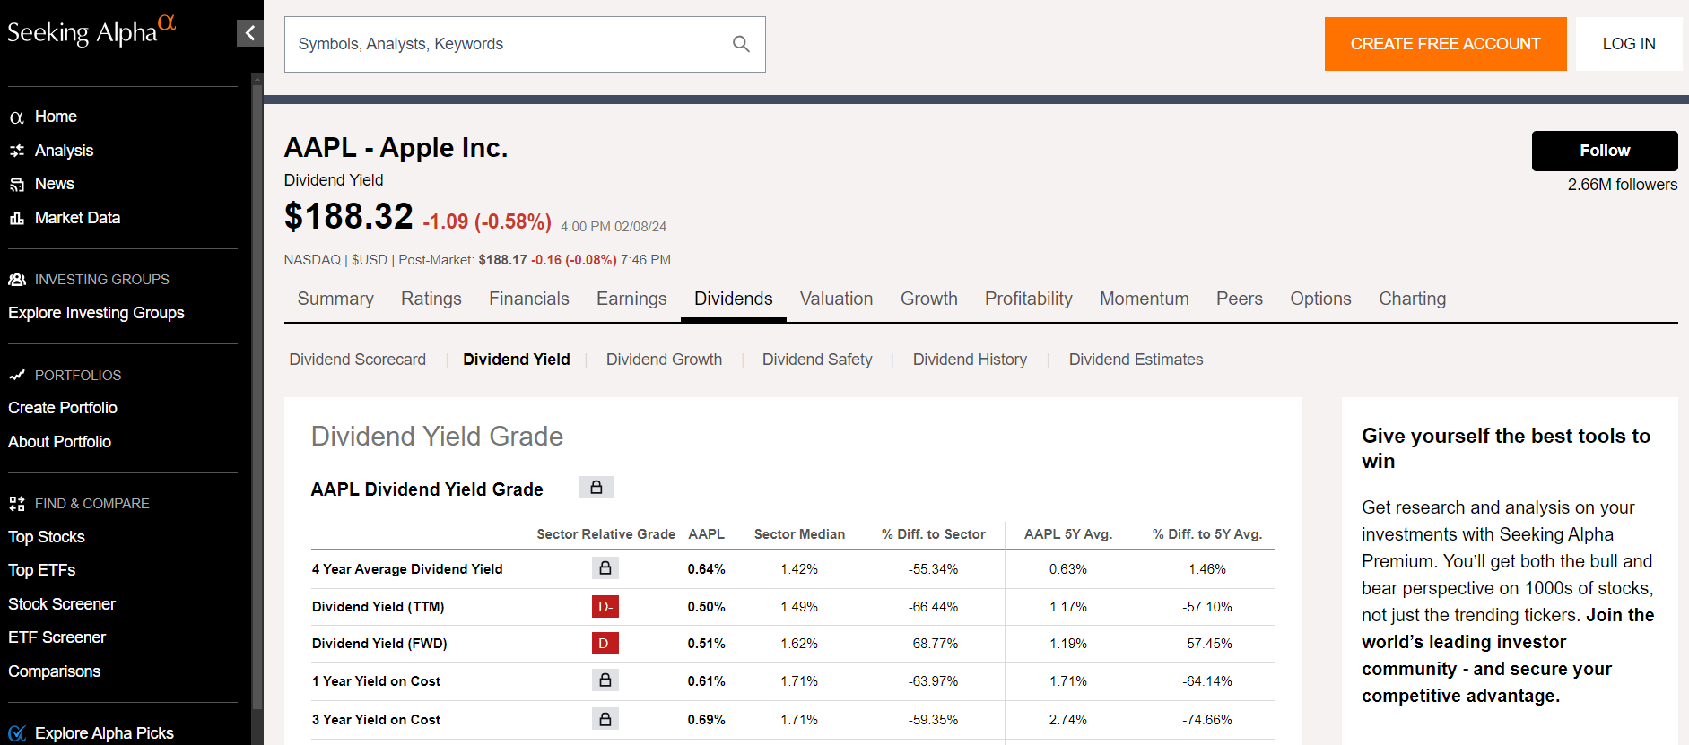Click D- grade badge for Dividend Yield (FWD)

click(x=605, y=644)
